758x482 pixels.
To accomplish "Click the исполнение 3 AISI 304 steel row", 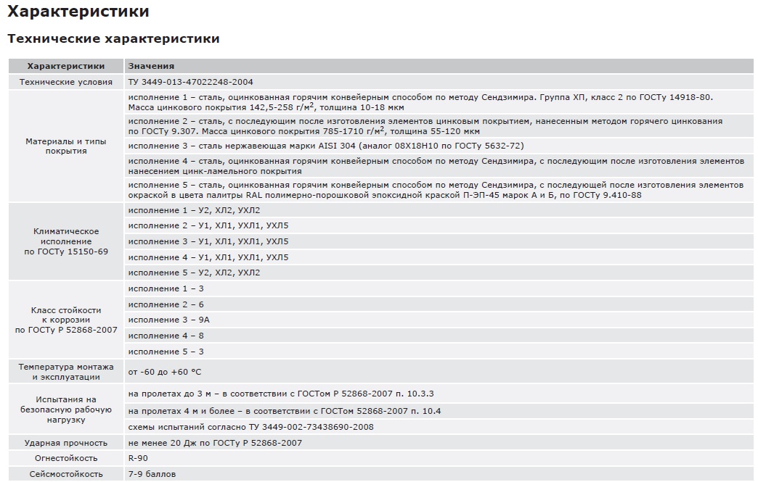I will (439, 146).
